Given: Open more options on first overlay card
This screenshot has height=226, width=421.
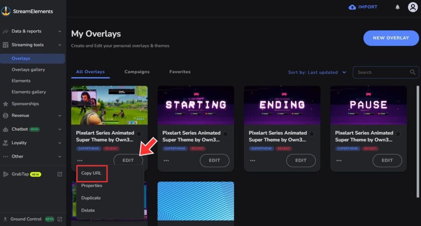Looking at the screenshot, I should 80,161.
